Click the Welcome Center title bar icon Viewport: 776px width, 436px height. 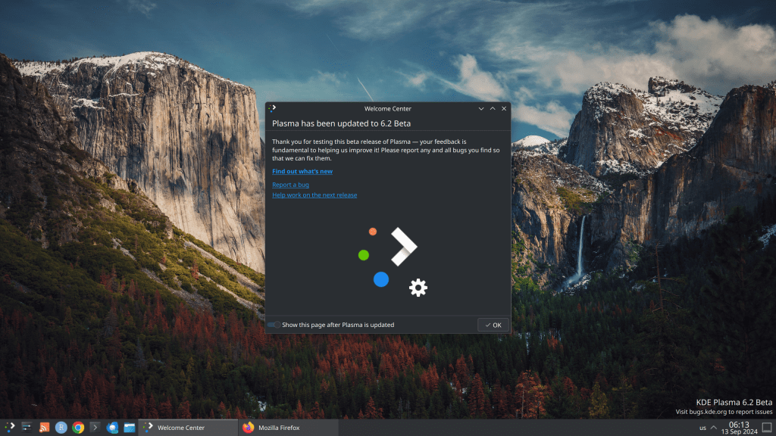pos(273,108)
